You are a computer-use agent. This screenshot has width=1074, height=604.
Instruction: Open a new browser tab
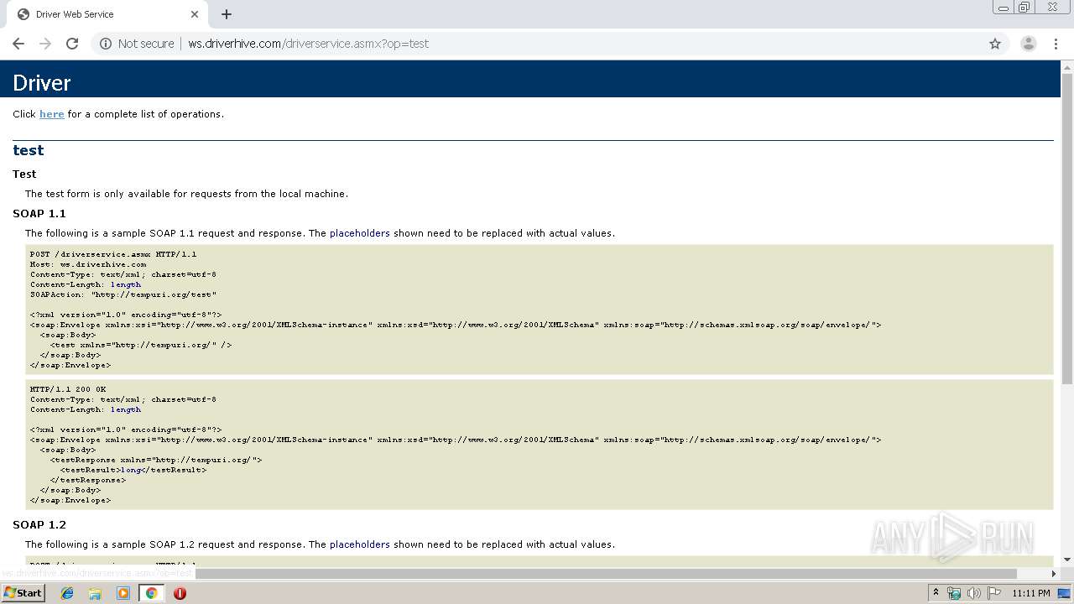227,14
